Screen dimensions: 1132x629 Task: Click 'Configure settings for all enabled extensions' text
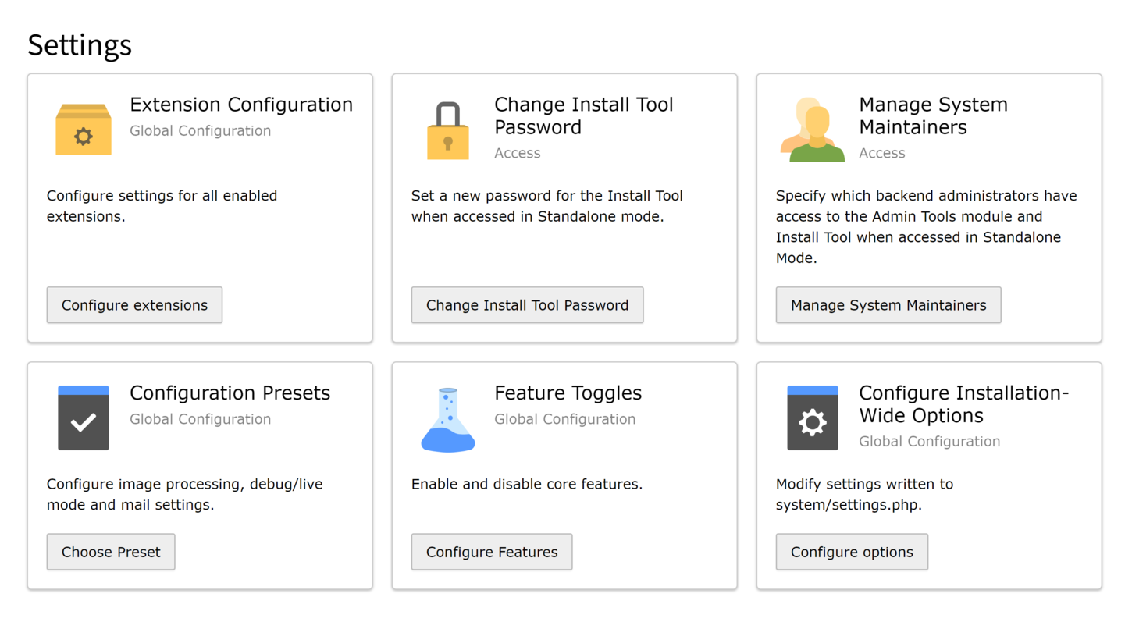pyautogui.click(x=162, y=206)
